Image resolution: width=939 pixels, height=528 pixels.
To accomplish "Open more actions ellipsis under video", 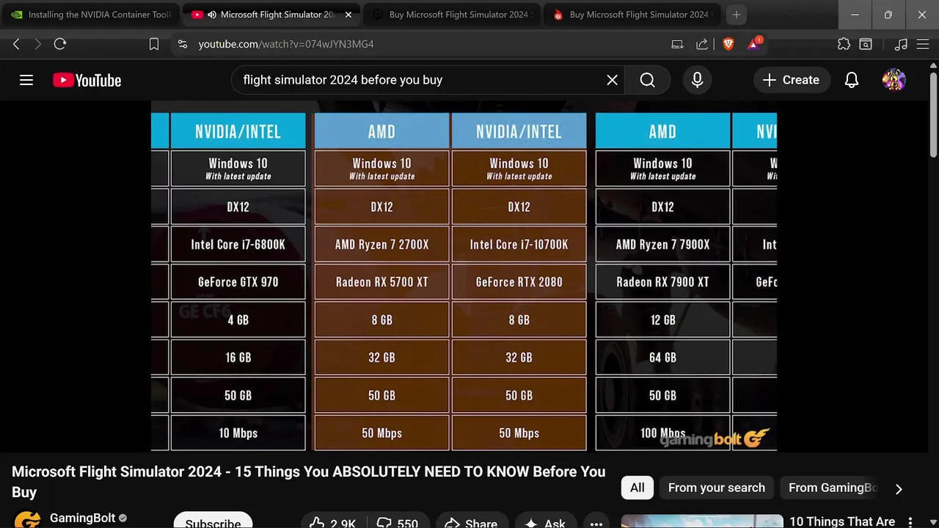I will tap(596, 523).
